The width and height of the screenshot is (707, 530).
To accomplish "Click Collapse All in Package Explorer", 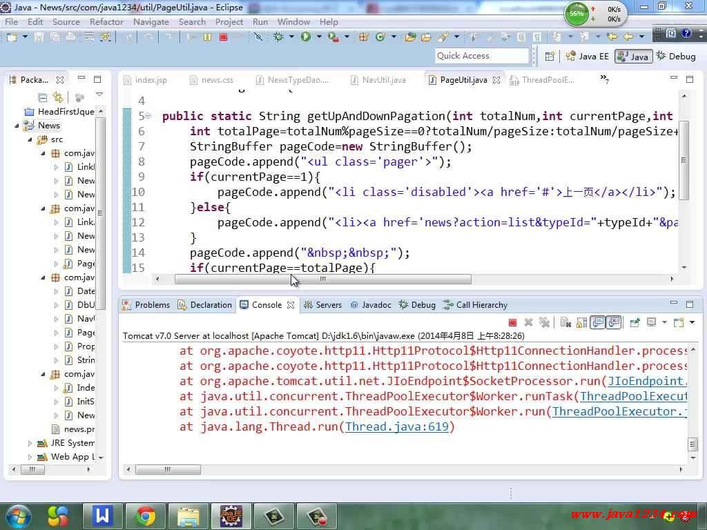I will (x=42, y=97).
